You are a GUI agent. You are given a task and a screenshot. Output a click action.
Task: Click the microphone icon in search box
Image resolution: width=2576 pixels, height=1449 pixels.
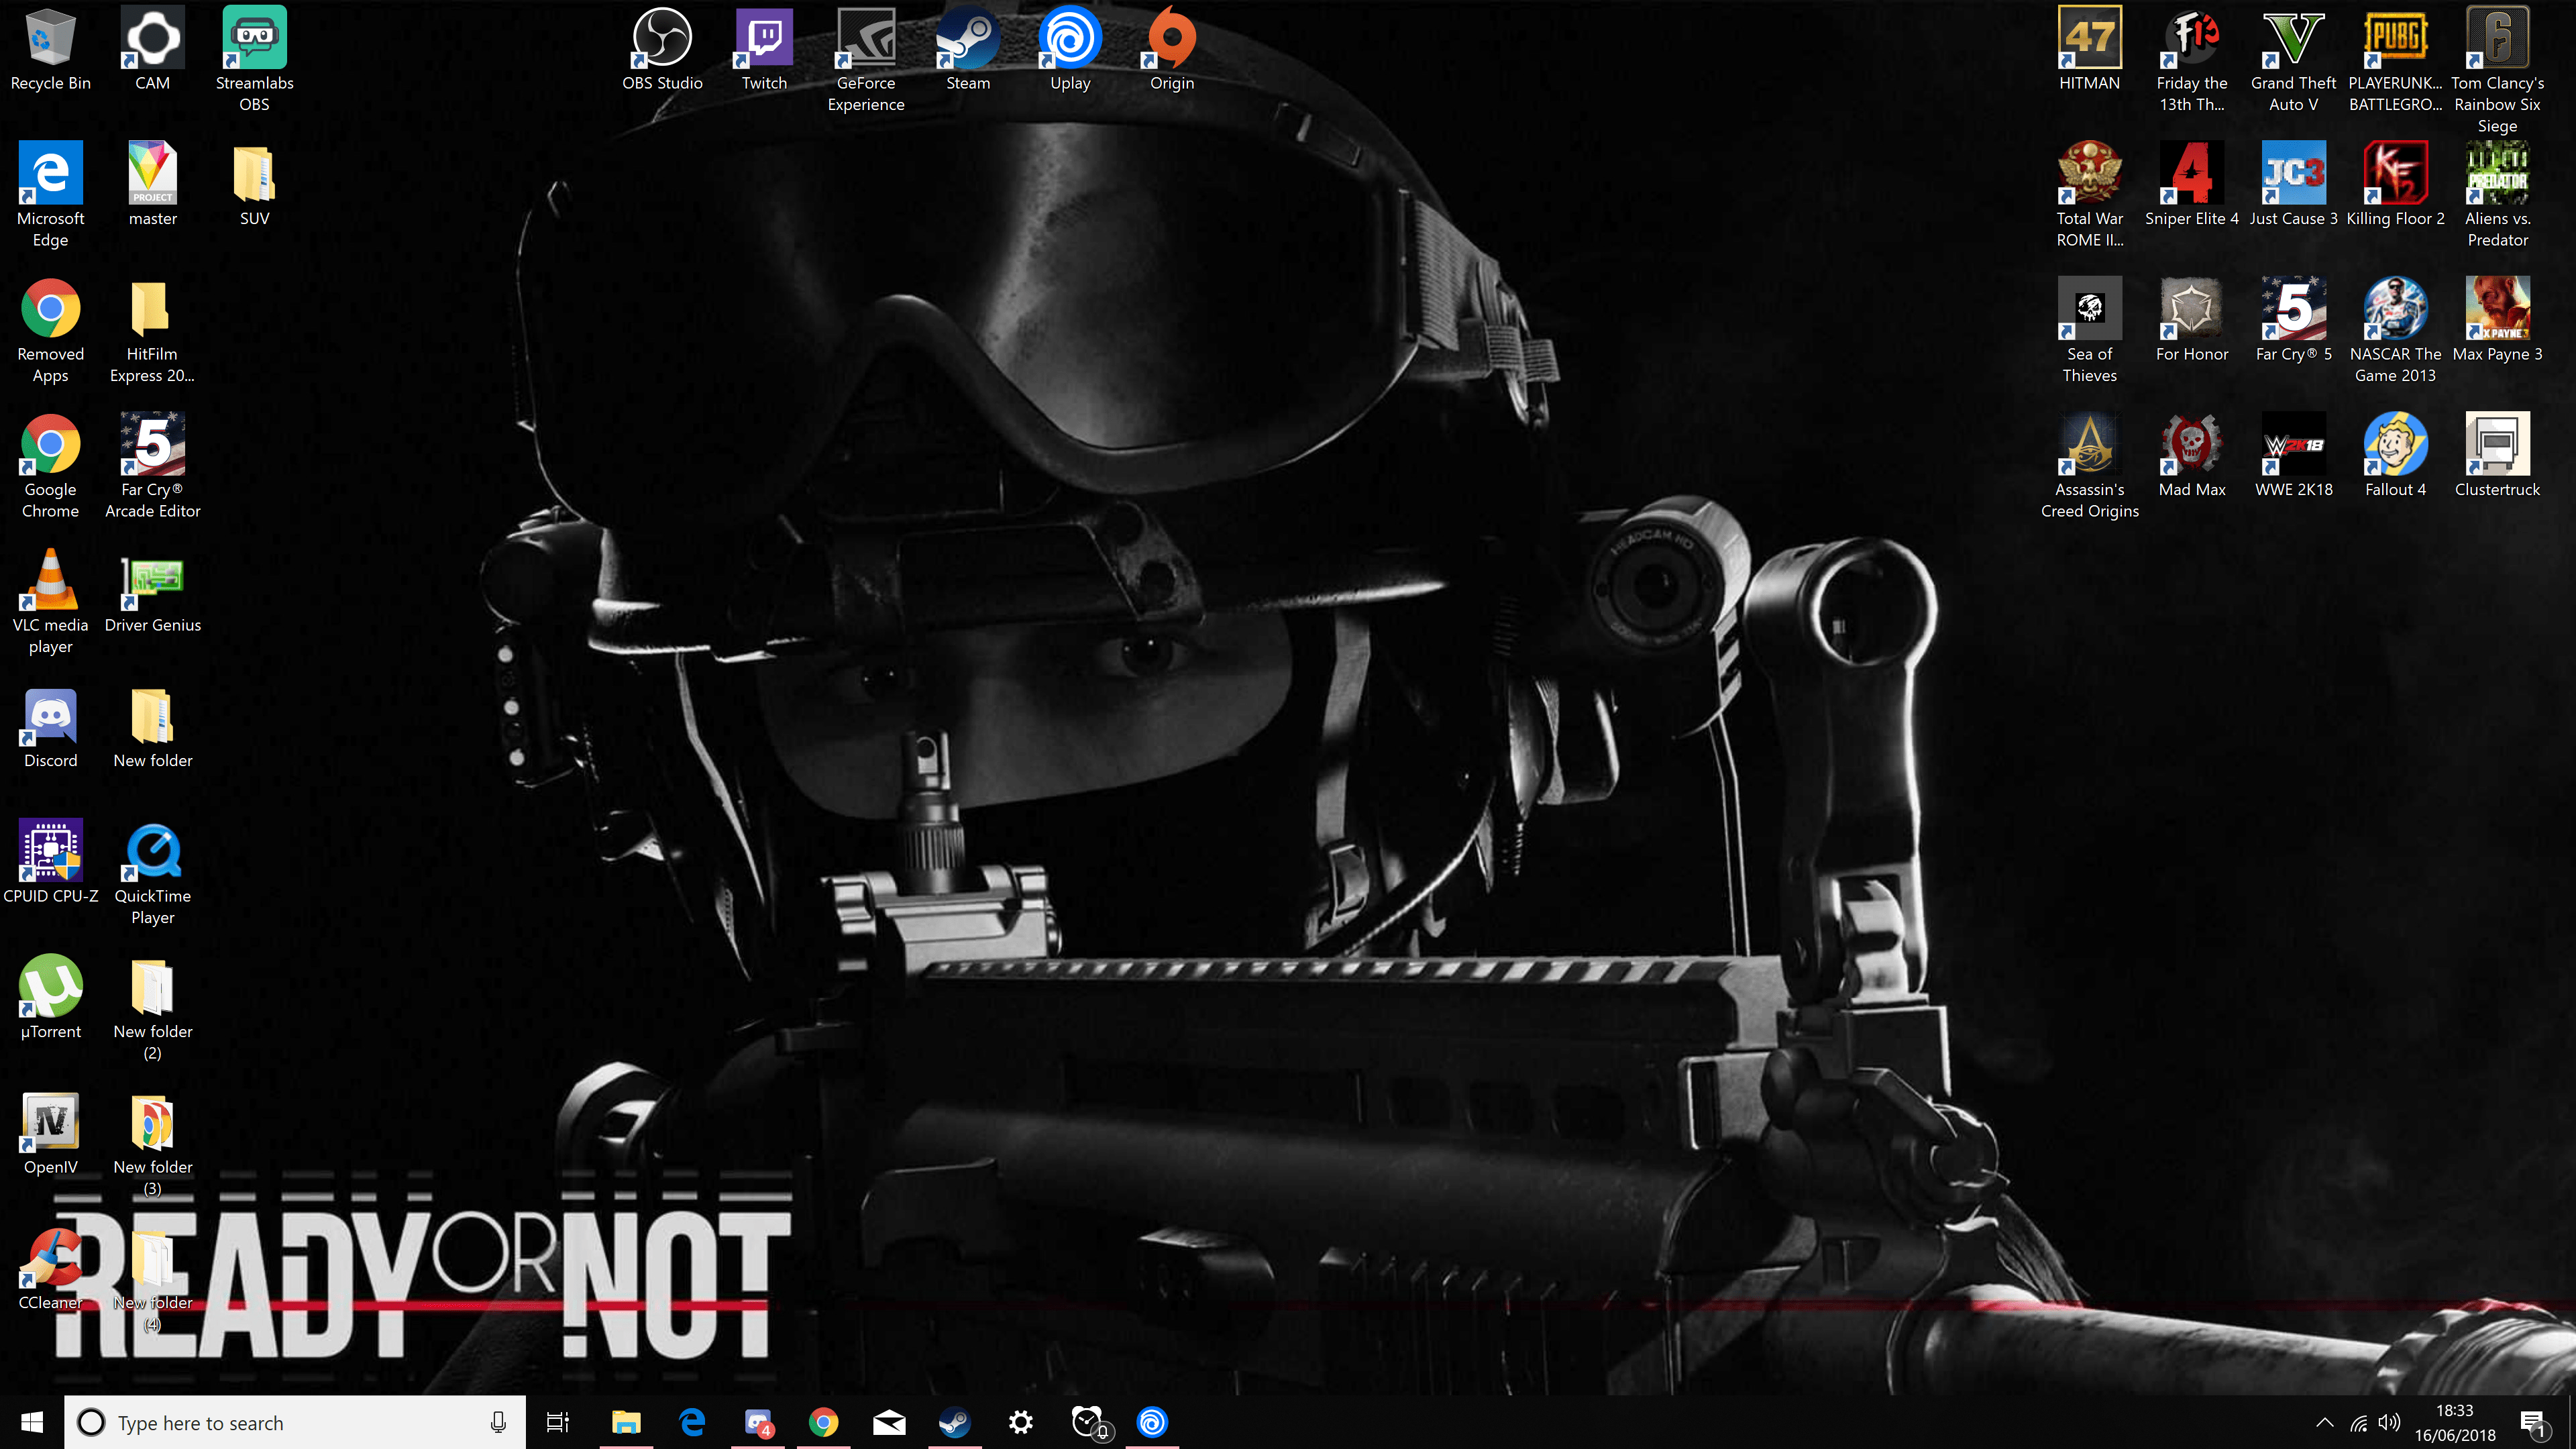pyautogui.click(x=498, y=1422)
